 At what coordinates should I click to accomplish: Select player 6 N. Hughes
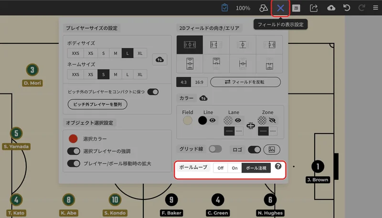click(x=270, y=200)
